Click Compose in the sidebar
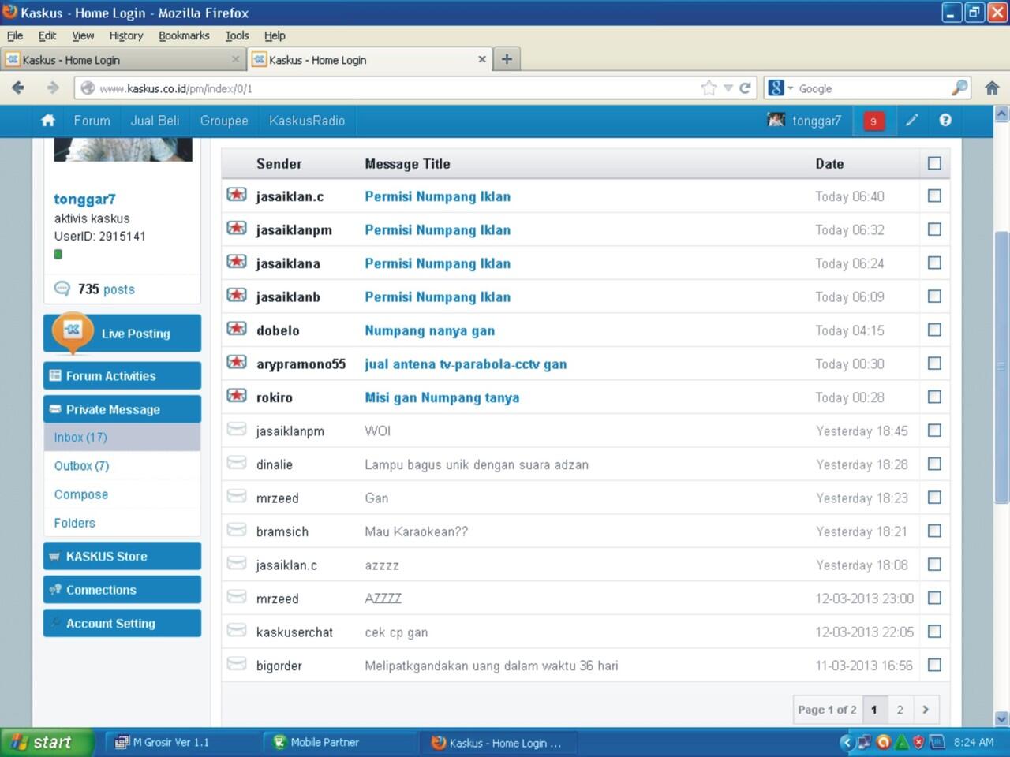 pyautogui.click(x=81, y=494)
